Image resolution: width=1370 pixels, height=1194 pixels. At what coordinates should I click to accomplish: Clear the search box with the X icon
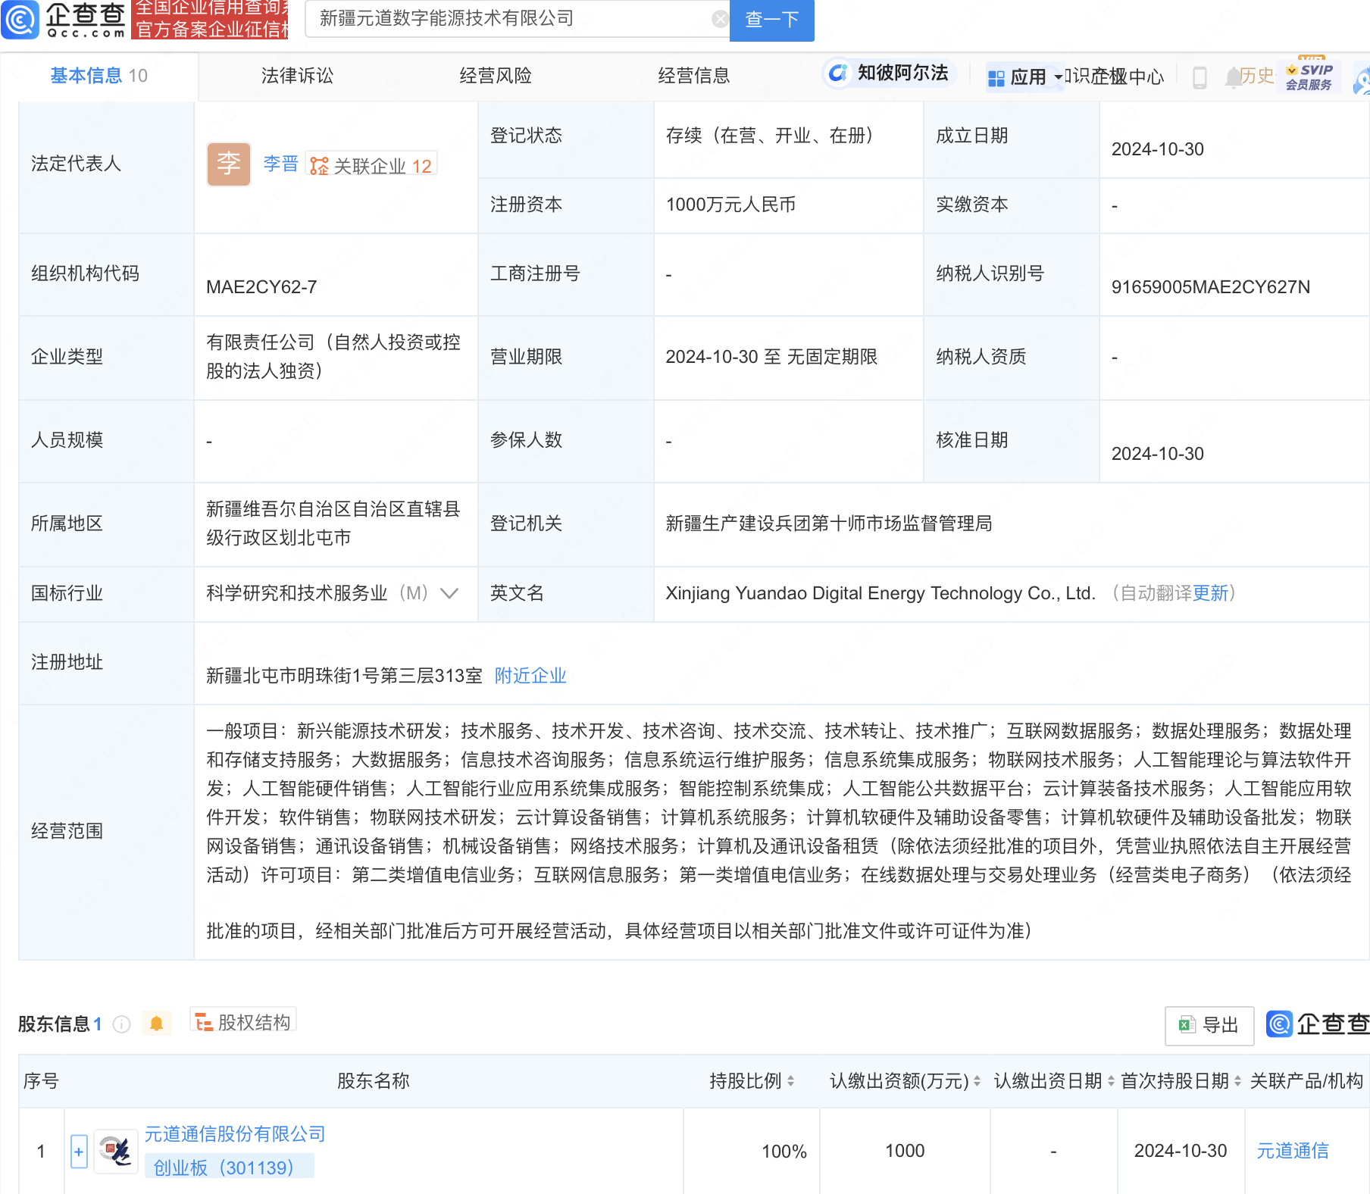click(720, 19)
